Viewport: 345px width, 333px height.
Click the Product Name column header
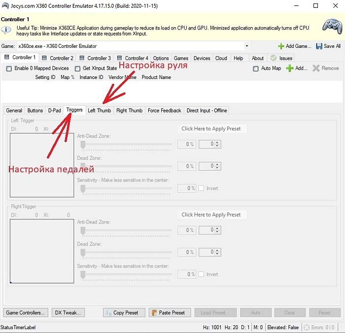[x=156, y=77]
